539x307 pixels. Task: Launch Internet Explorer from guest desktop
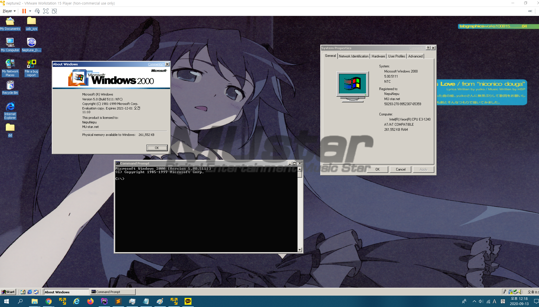10,111
